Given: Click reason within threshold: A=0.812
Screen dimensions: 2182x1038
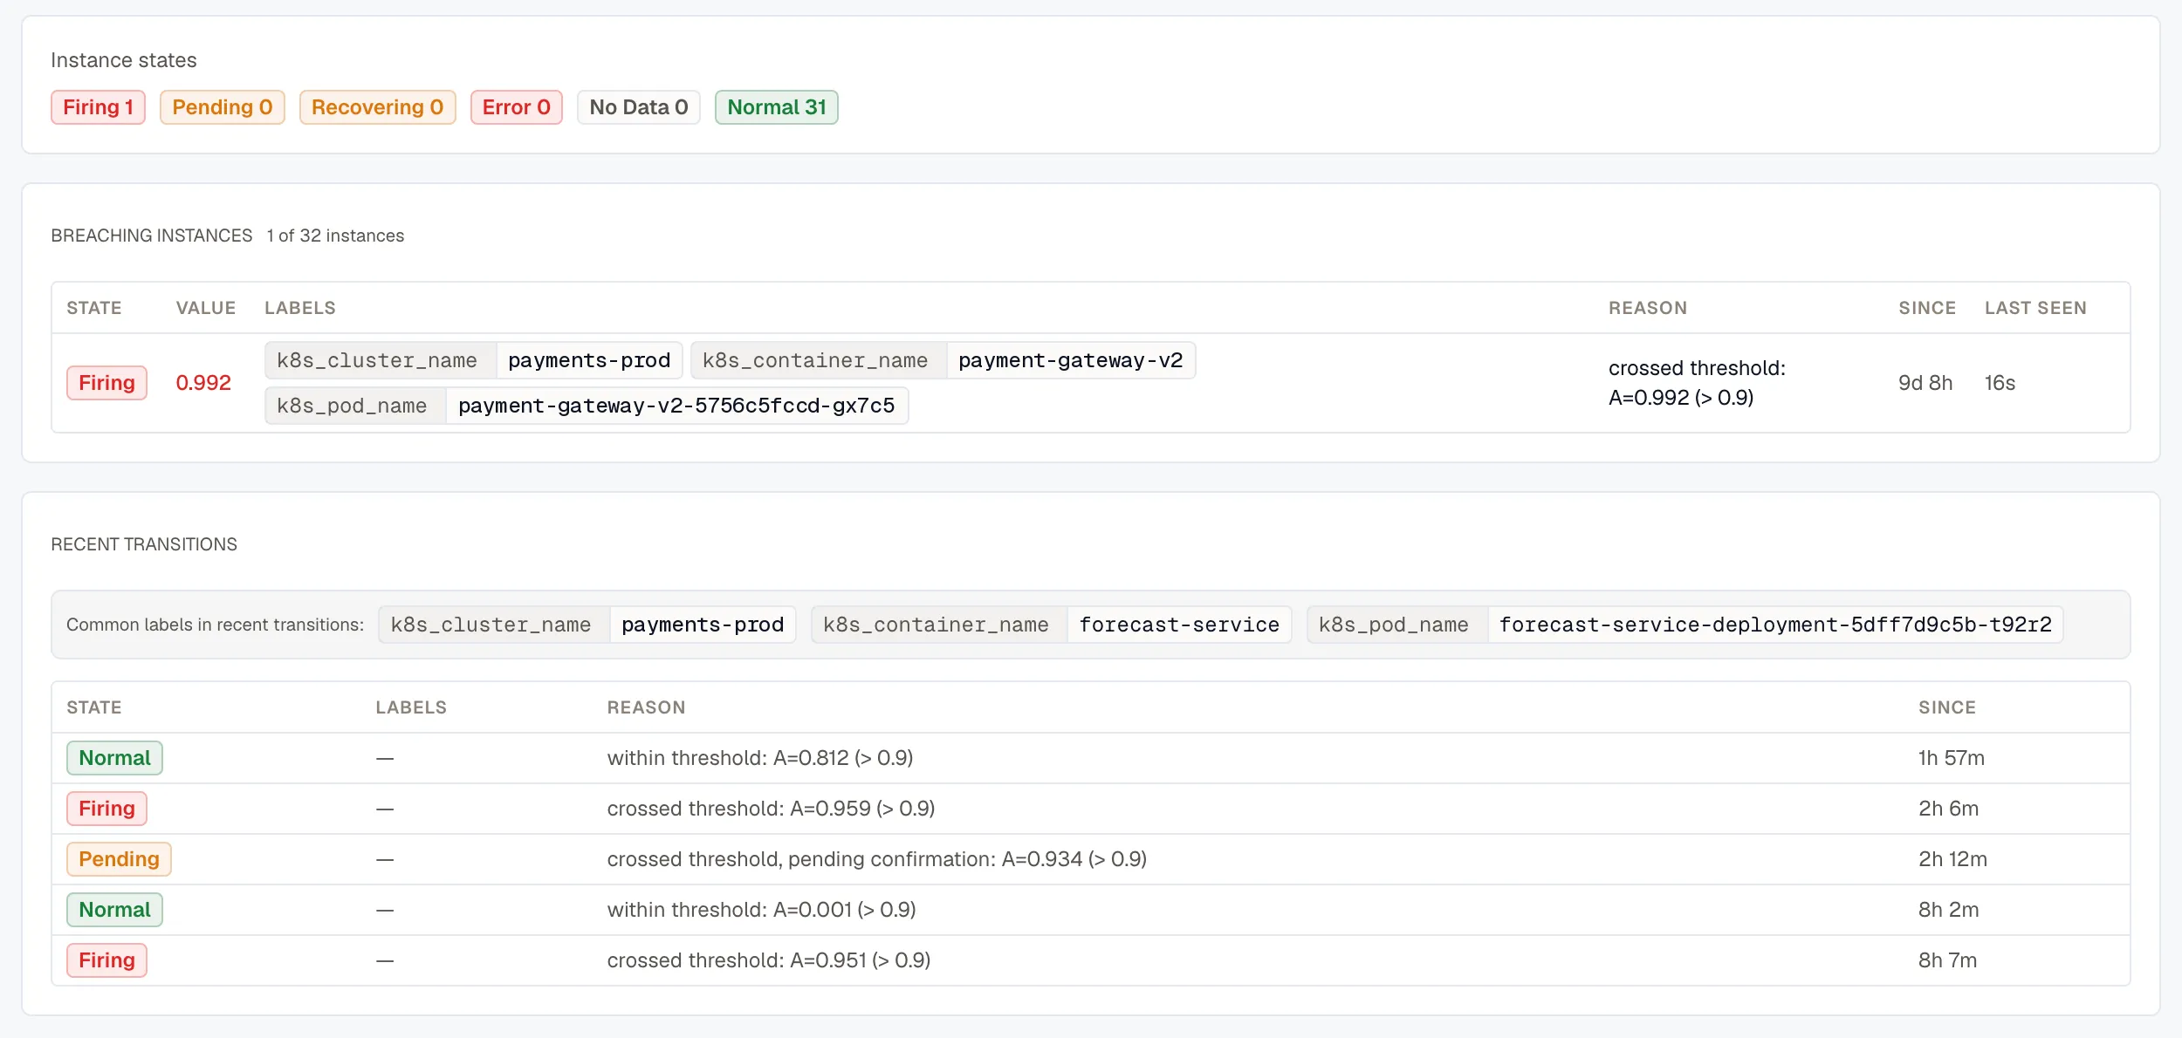Looking at the screenshot, I should coord(760,758).
